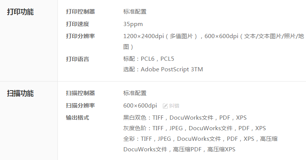Click the 扫描控制器 label
306x160 pixels.
[x=80, y=93]
